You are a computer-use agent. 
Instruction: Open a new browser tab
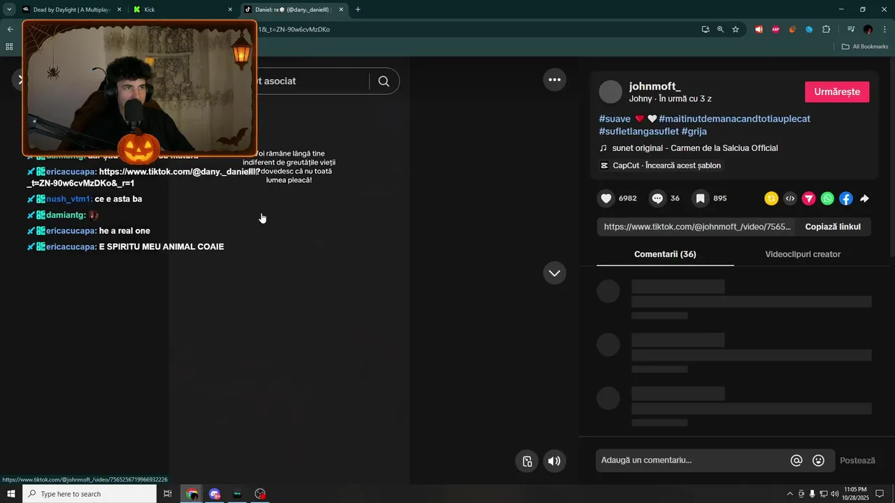[x=358, y=10]
